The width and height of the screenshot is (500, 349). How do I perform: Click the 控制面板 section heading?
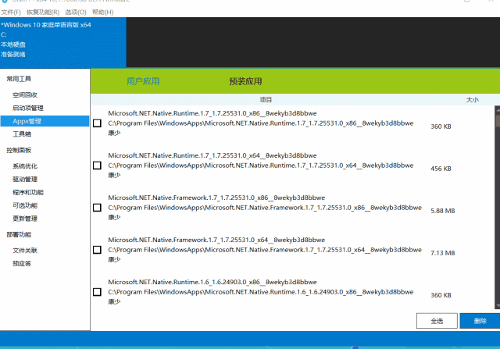click(x=19, y=150)
